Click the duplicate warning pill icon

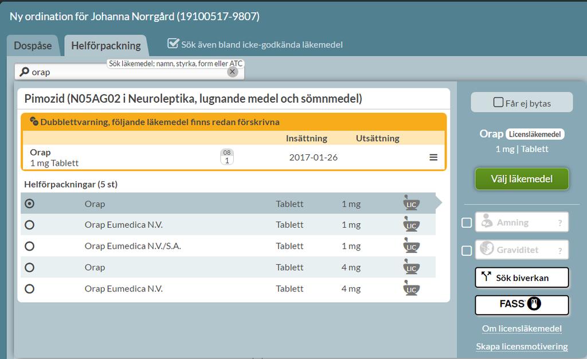click(34, 121)
